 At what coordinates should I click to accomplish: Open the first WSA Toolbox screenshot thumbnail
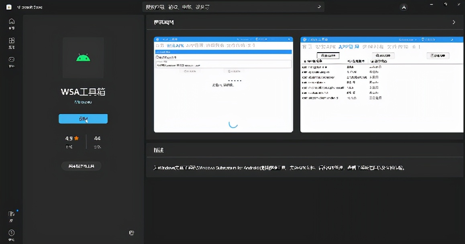(223, 84)
